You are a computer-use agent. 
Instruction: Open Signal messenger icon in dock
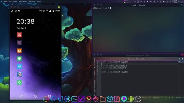(53, 99)
